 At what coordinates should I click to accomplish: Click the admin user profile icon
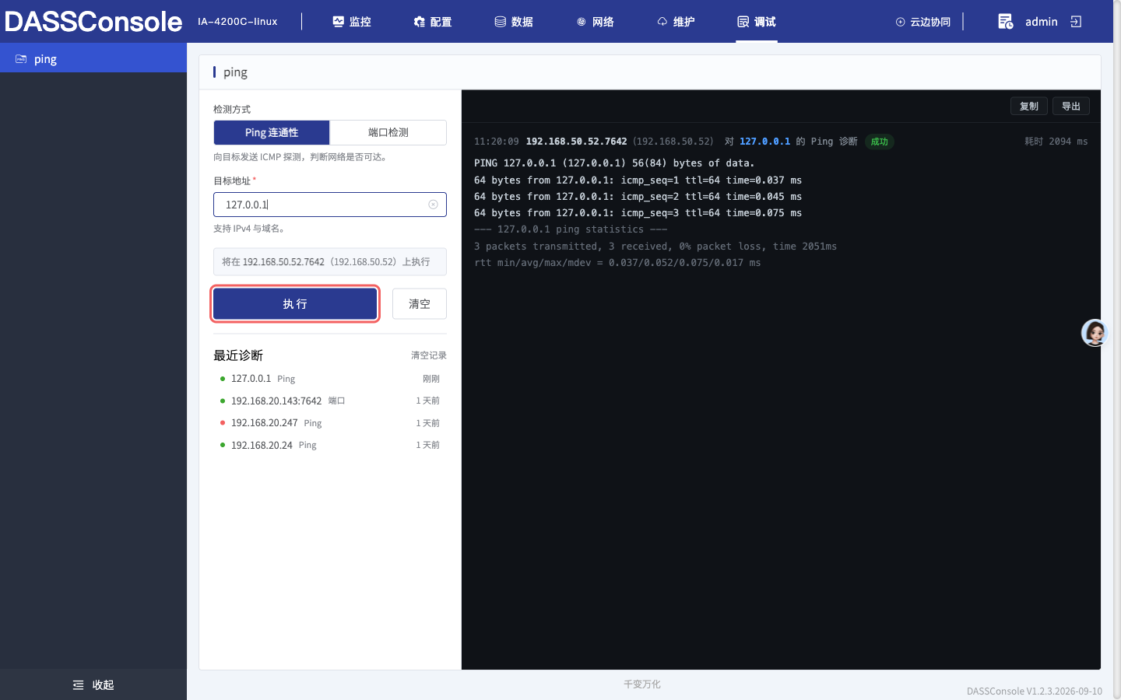tap(1006, 22)
